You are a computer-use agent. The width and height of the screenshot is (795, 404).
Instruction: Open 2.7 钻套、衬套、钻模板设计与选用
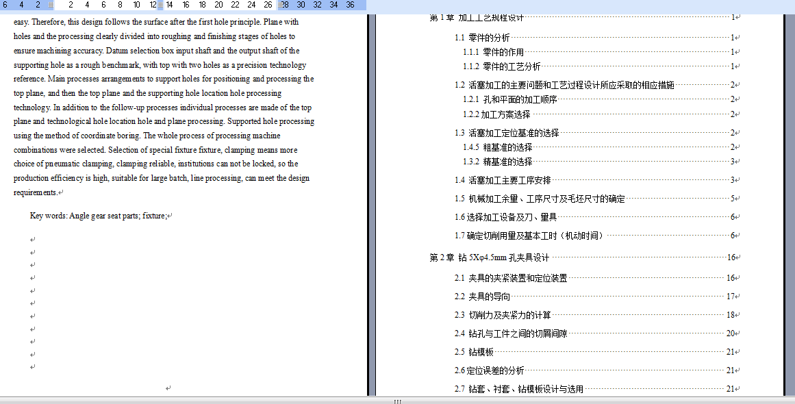pyautogui.click(x=596, y=389)
